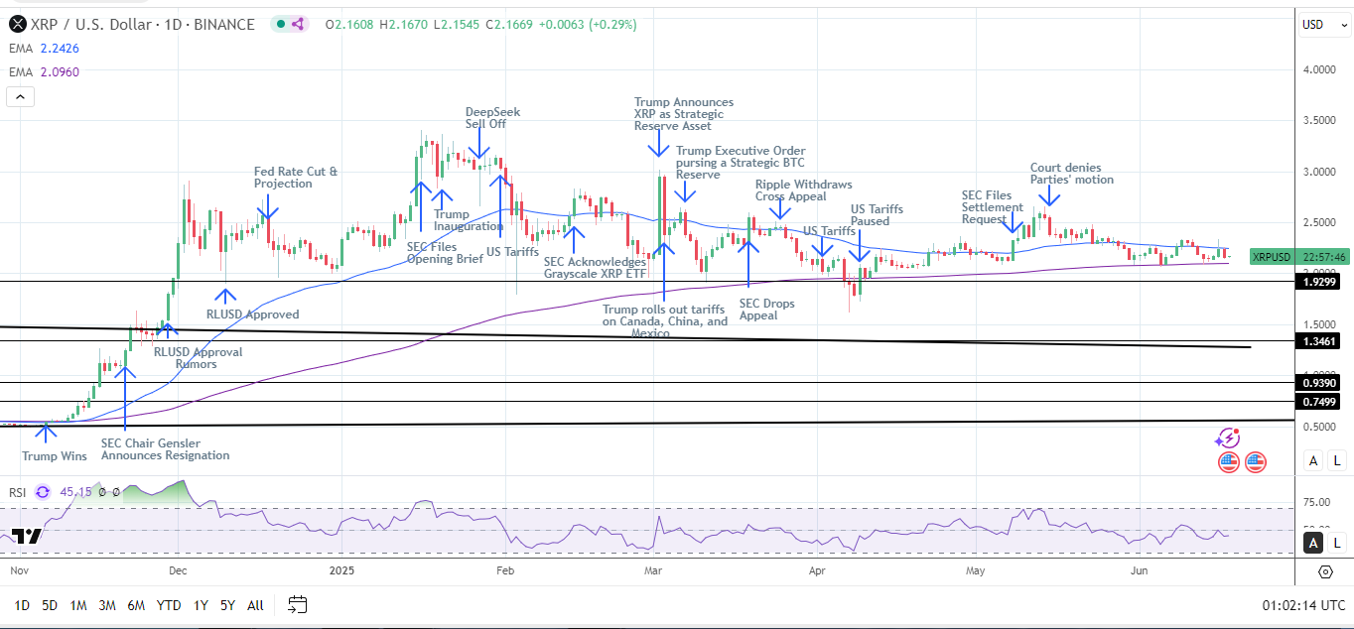The image size is (1354, 629).
Task: Select Trump Announces XRP as Strategic Reserve annotation
Action: [684, 114]
